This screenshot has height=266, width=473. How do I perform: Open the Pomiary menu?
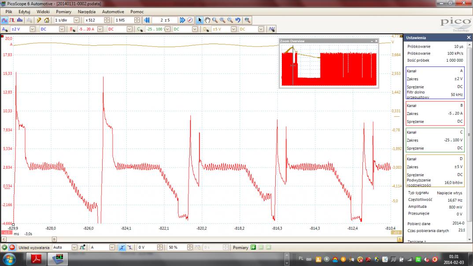[63, 11]
